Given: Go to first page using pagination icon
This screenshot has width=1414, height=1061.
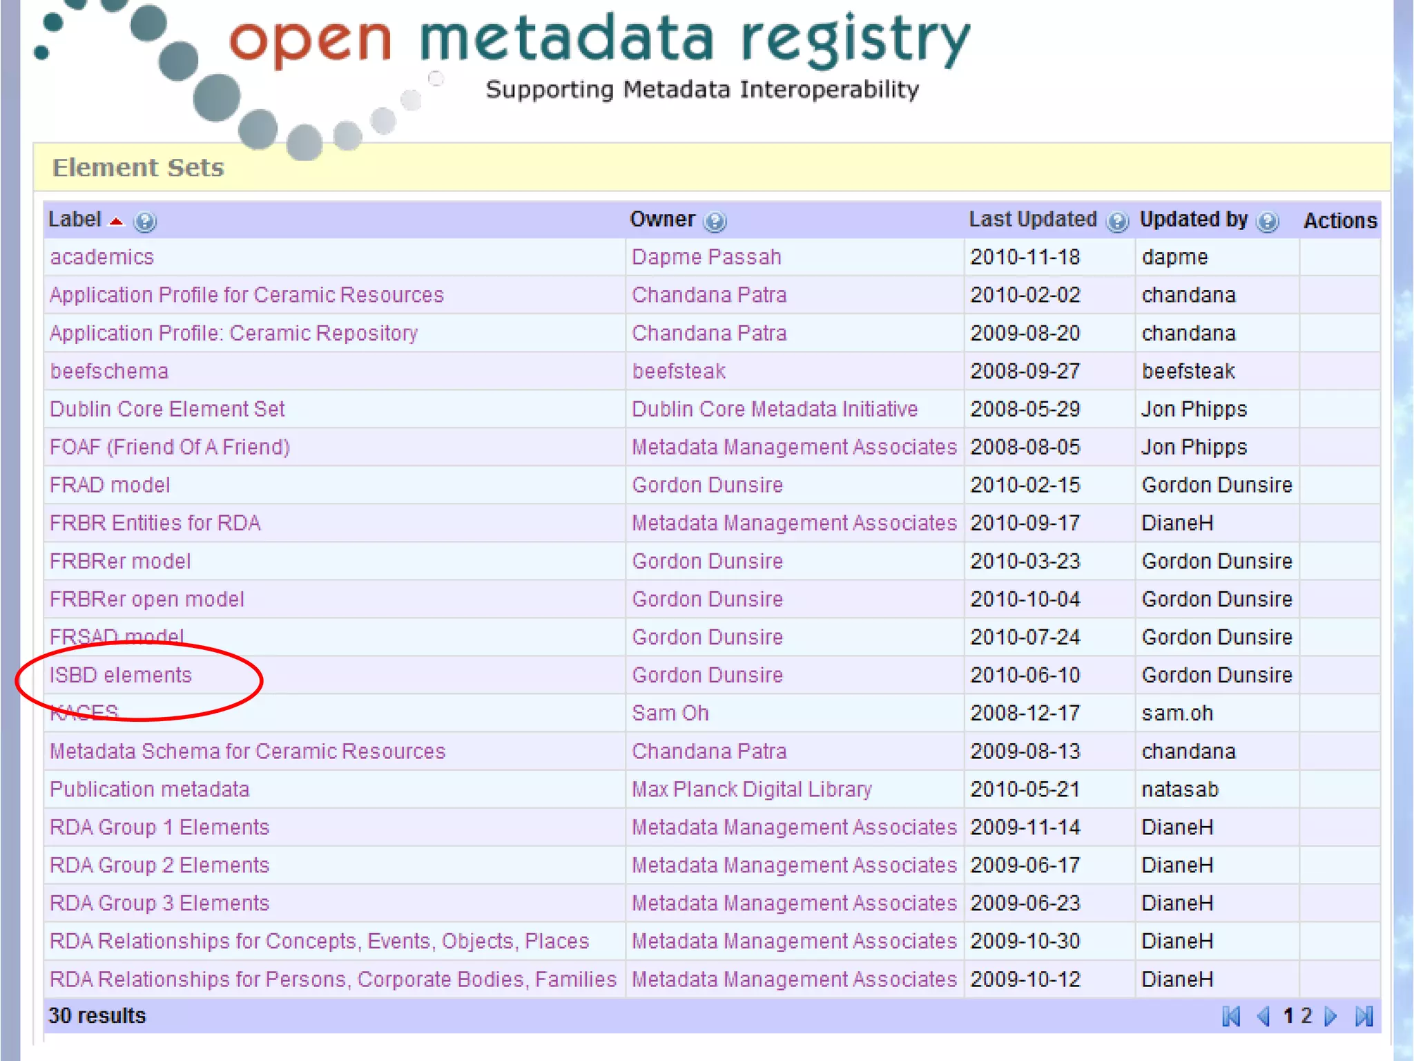Looking at the screenshot, I should click(x=1230, y=1016).
